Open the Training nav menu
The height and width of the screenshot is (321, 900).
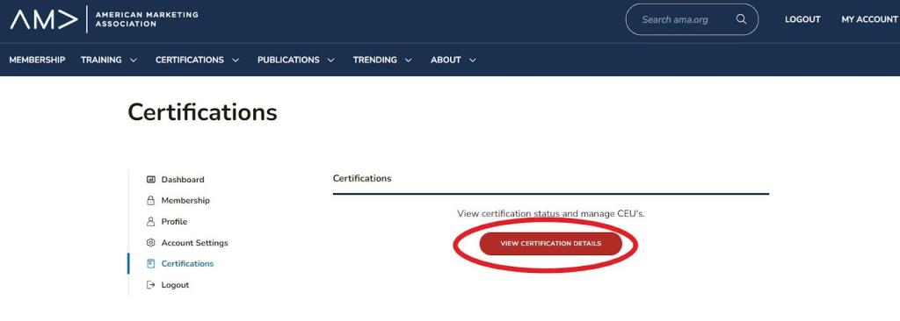(101, 60)
